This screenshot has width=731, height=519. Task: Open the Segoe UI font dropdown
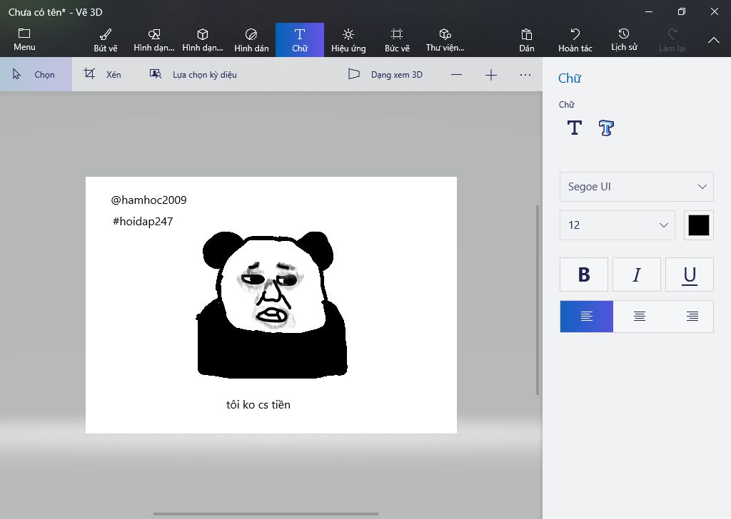(636, 187)
